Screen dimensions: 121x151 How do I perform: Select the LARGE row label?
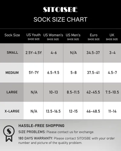coord(12,92)
